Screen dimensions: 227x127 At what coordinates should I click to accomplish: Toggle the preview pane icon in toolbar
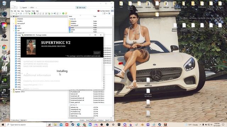coord(109,13)
